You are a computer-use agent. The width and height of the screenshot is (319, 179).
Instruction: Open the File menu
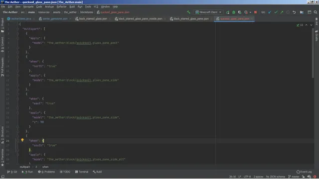pyautogui.click(x=3, y=6)
